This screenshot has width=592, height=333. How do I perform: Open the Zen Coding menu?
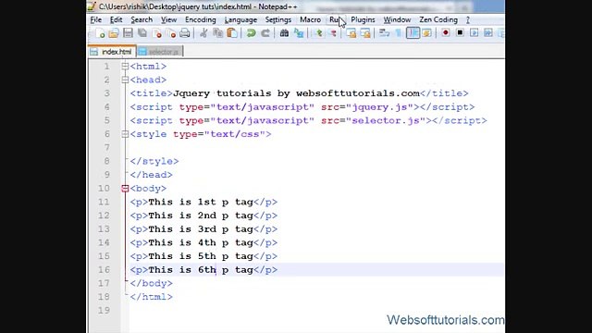438,19
